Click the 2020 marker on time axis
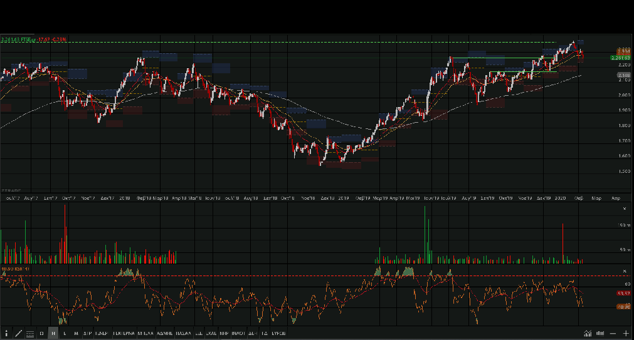634x340 pixels. (x=561, y=198)
